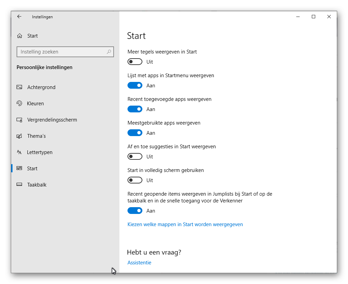The height and width of the screenshot is (284, 348).
Task: Switch off Meestgebruikte apps weergeven
Action: click(135, 133)
